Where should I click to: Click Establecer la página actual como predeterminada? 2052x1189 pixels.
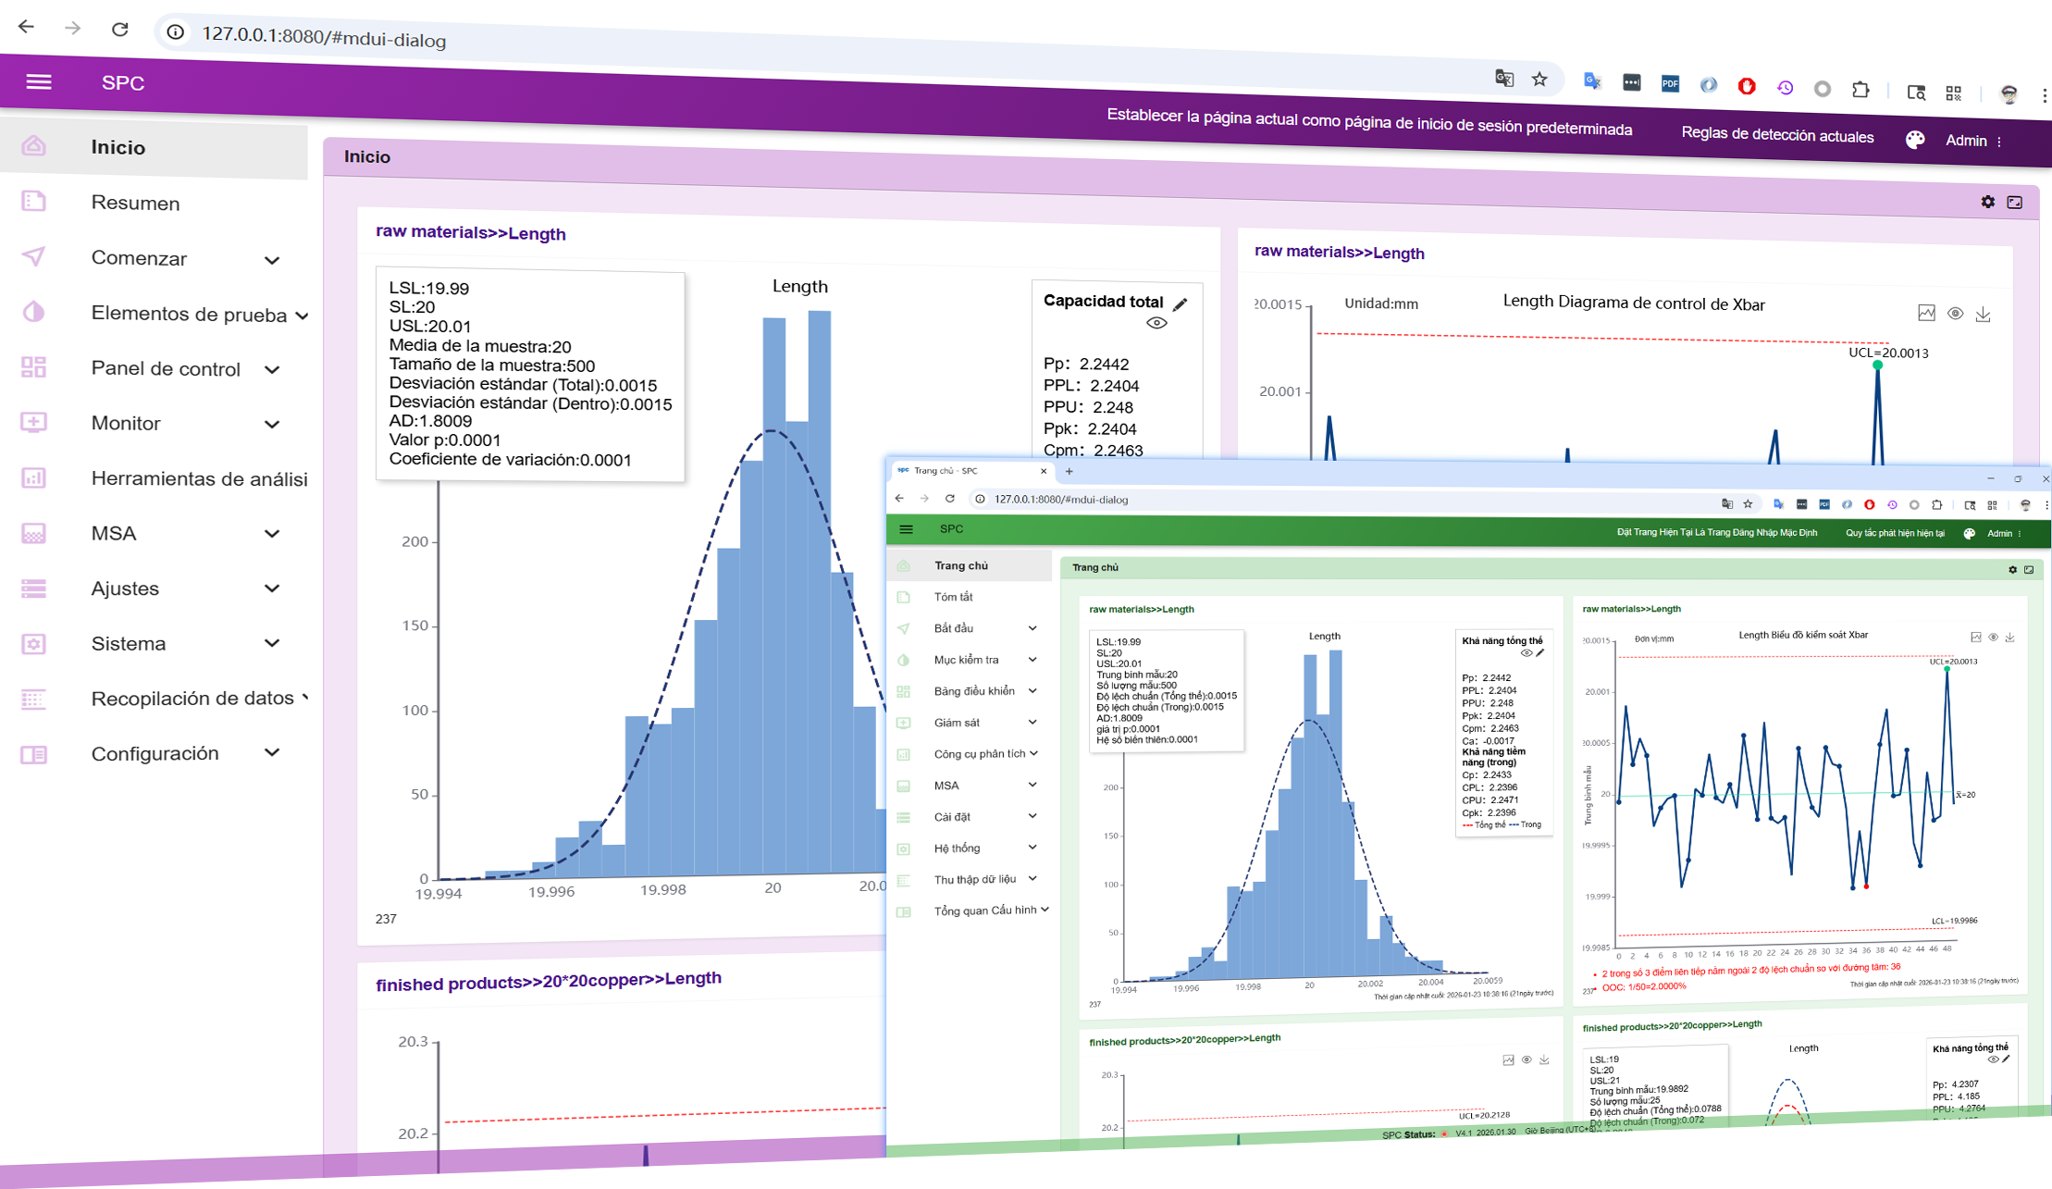click(1369, 122)
